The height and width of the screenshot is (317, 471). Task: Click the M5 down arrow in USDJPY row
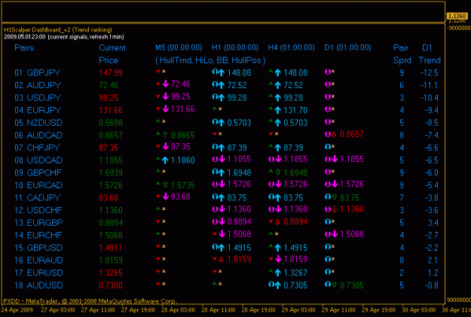click(x=166, y=96)
